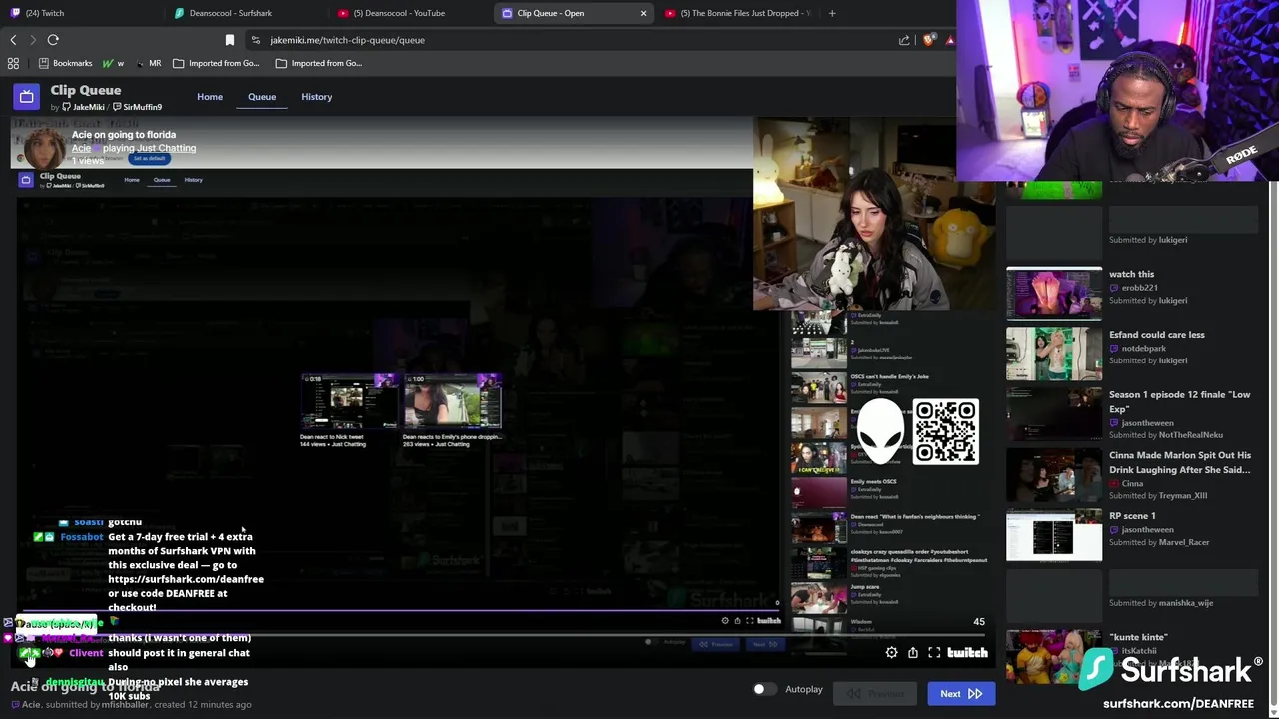The height and width of the screenshot is (719, 1279).
Task: Open SirMuffin9's Twitch link in the header
Action: (x=138, y=107)
